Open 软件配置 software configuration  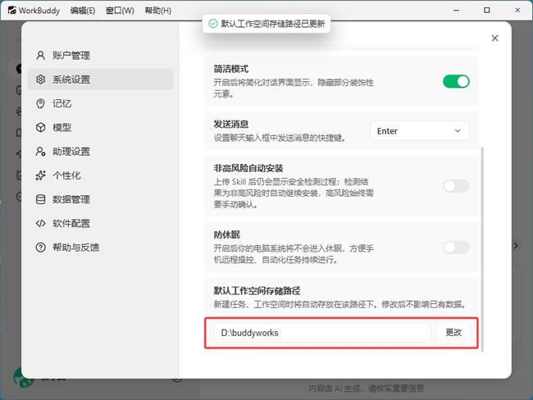[101, 223]
